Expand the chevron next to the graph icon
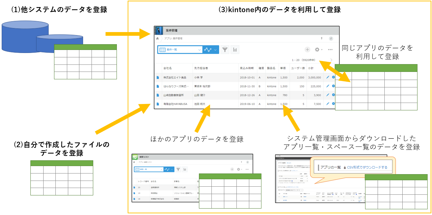The width and height of the screenshot is (432, 215). [215, 50]
